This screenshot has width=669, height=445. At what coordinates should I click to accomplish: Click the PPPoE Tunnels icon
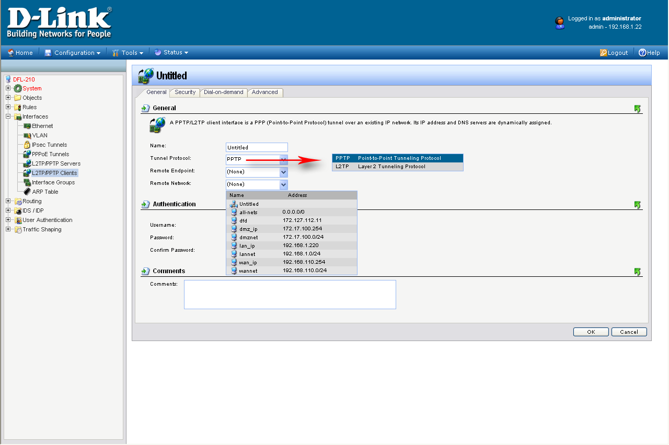pyautogui.click(x=27, y=154)
